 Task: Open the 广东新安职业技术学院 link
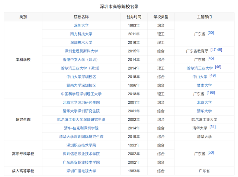pos(81,162)
